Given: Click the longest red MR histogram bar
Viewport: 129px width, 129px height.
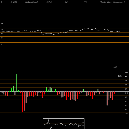Looking at the screenshot, I should (22, 102).
